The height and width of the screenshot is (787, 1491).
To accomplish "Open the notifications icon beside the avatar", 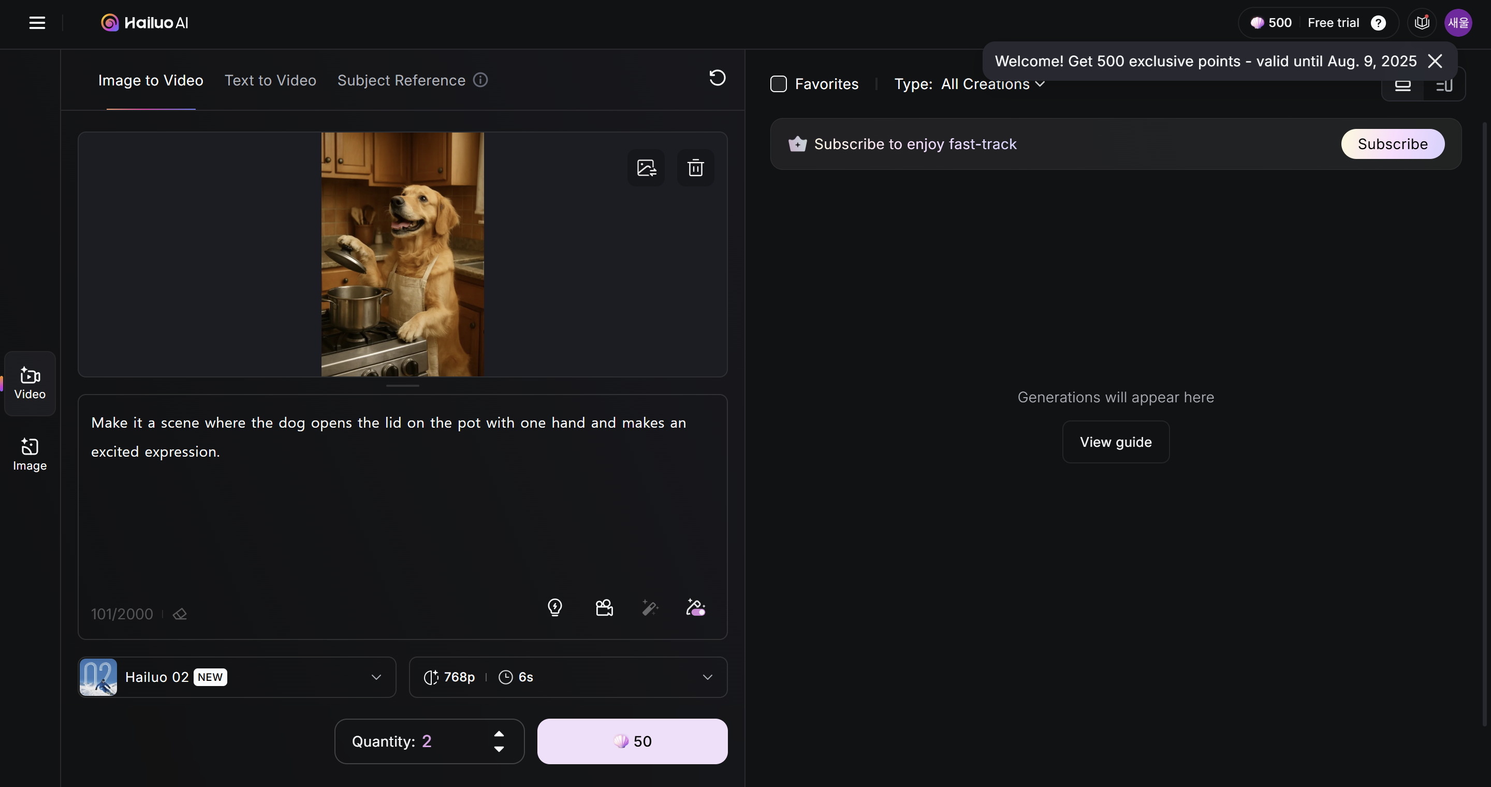I will [1422, 23].
